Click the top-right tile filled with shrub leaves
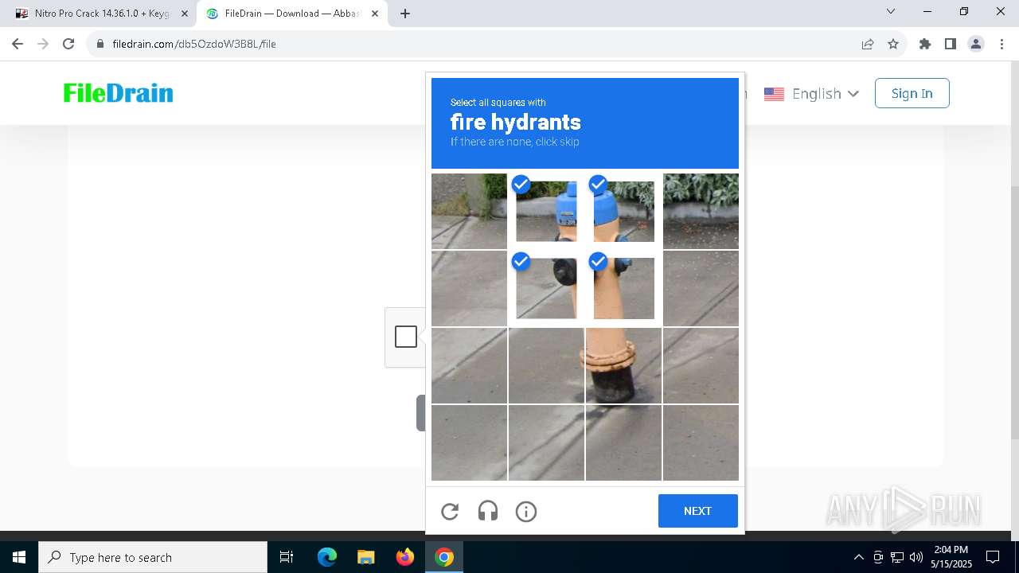This screenshot has width=1019, height=573. tap(701, 211)
